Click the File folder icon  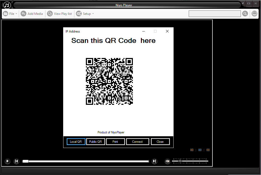(5, 14)
